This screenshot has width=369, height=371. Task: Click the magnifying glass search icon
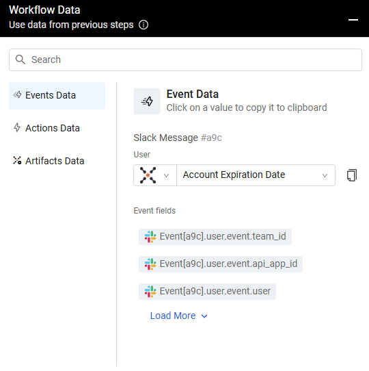click(20, 60)
